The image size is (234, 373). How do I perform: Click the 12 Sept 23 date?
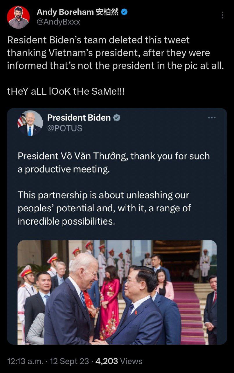[x=69, y=361]
